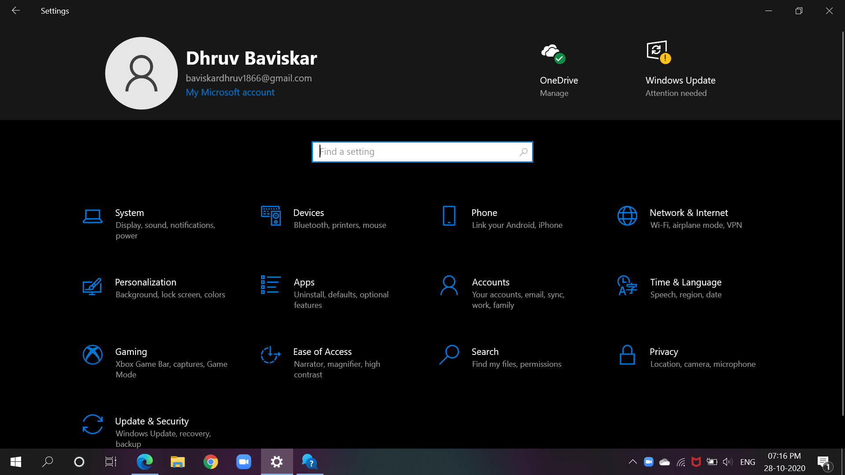Open the Privacy lock icon

(627, 354)
